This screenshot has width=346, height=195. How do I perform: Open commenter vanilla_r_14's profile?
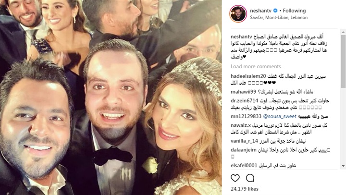(x=244, y=141)
